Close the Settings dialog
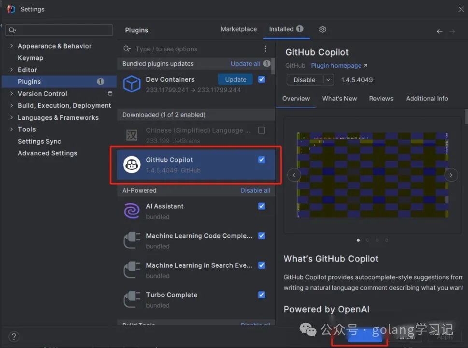Image resolution: width=468 pixels, height=348 pixels. [x=461, y=9]
